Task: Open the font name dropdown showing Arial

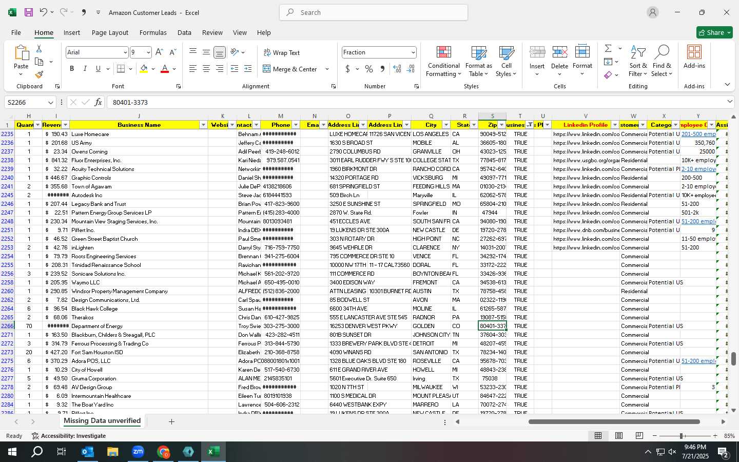Action: coord(125,52)
